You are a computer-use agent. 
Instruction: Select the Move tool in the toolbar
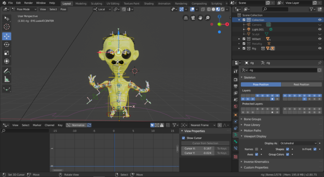click(x=7, y=36)
